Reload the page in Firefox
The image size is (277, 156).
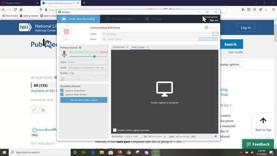(x=15, y=10)
